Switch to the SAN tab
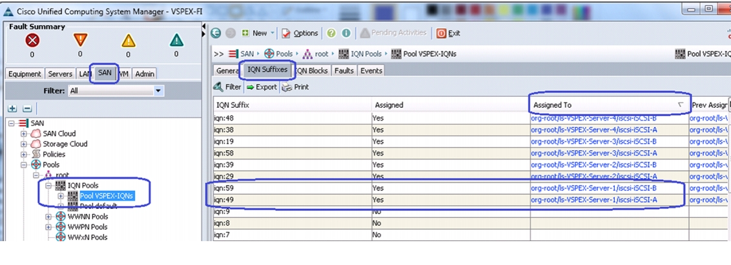The image size is (731, 265). 105,73
